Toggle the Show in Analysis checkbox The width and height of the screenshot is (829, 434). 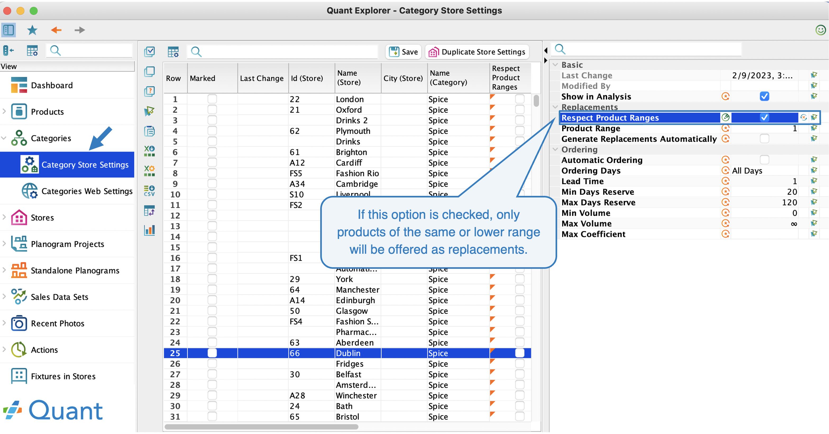[764, 96]
